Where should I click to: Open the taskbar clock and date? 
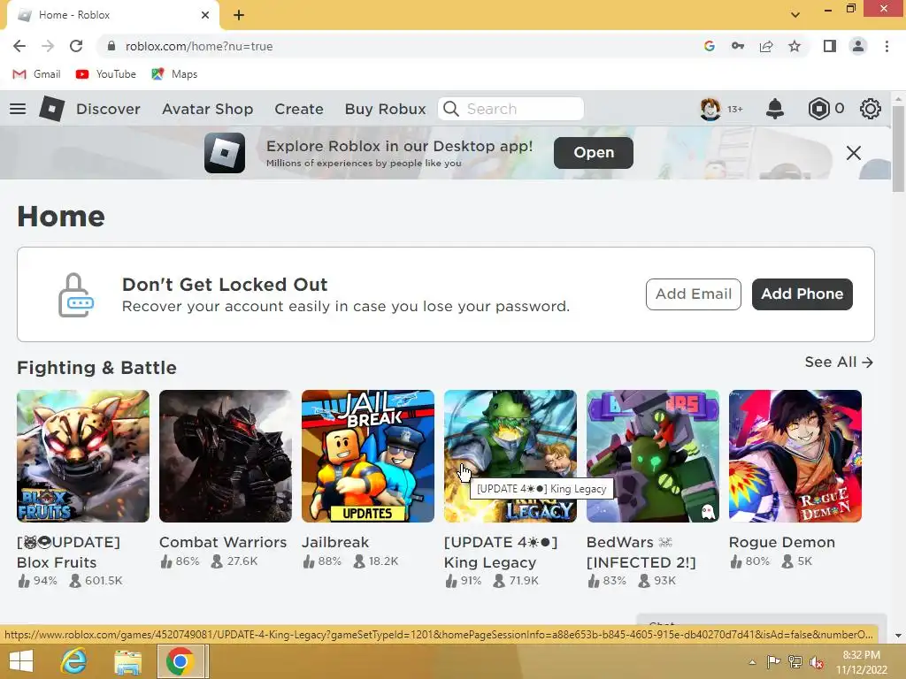(x=862, y=662)
